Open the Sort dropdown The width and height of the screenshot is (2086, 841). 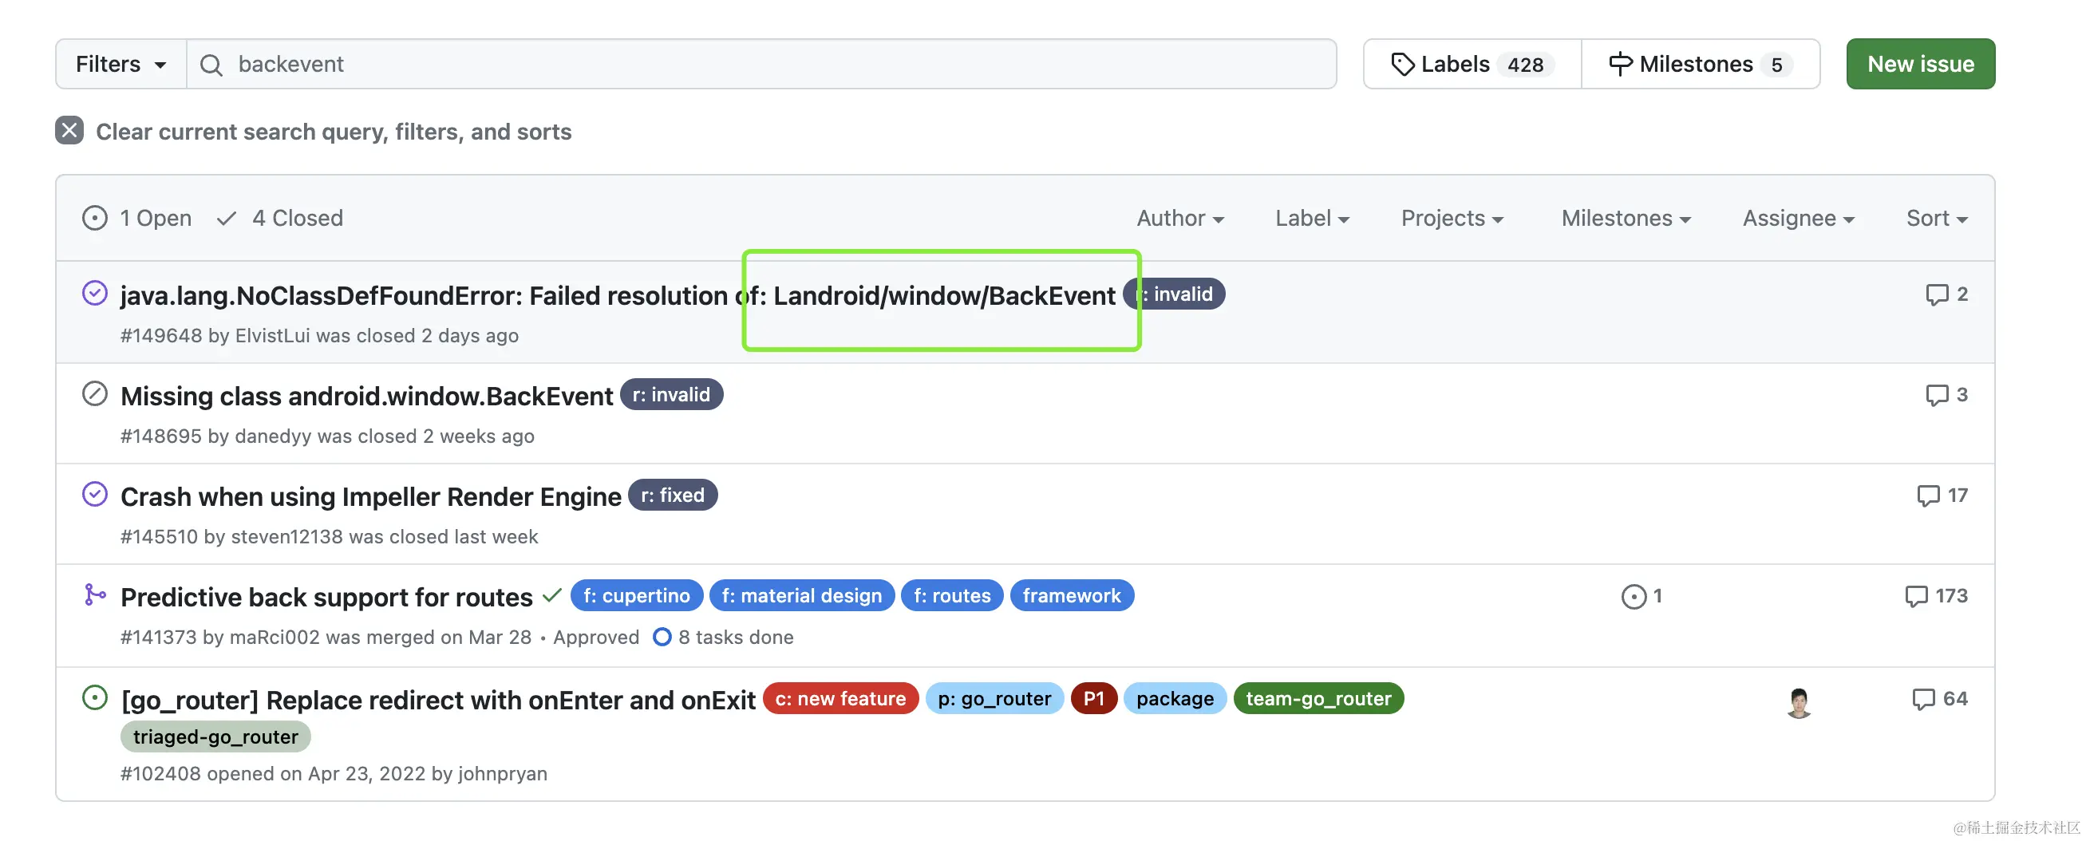(x=1937, y=218)
